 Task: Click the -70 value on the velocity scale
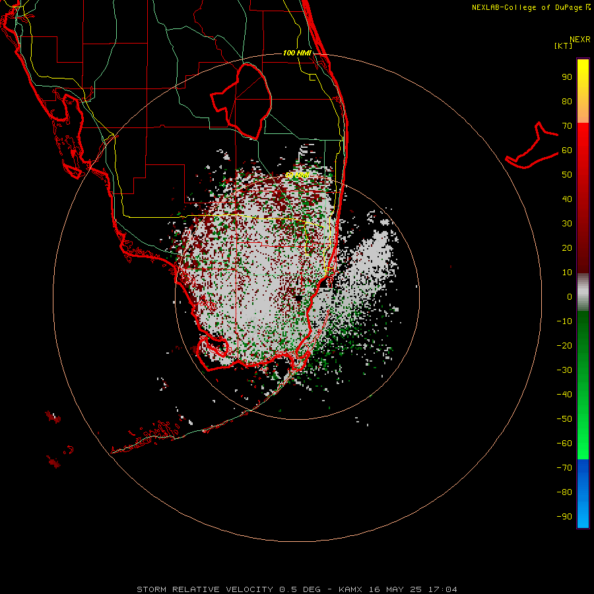[564, 468]
